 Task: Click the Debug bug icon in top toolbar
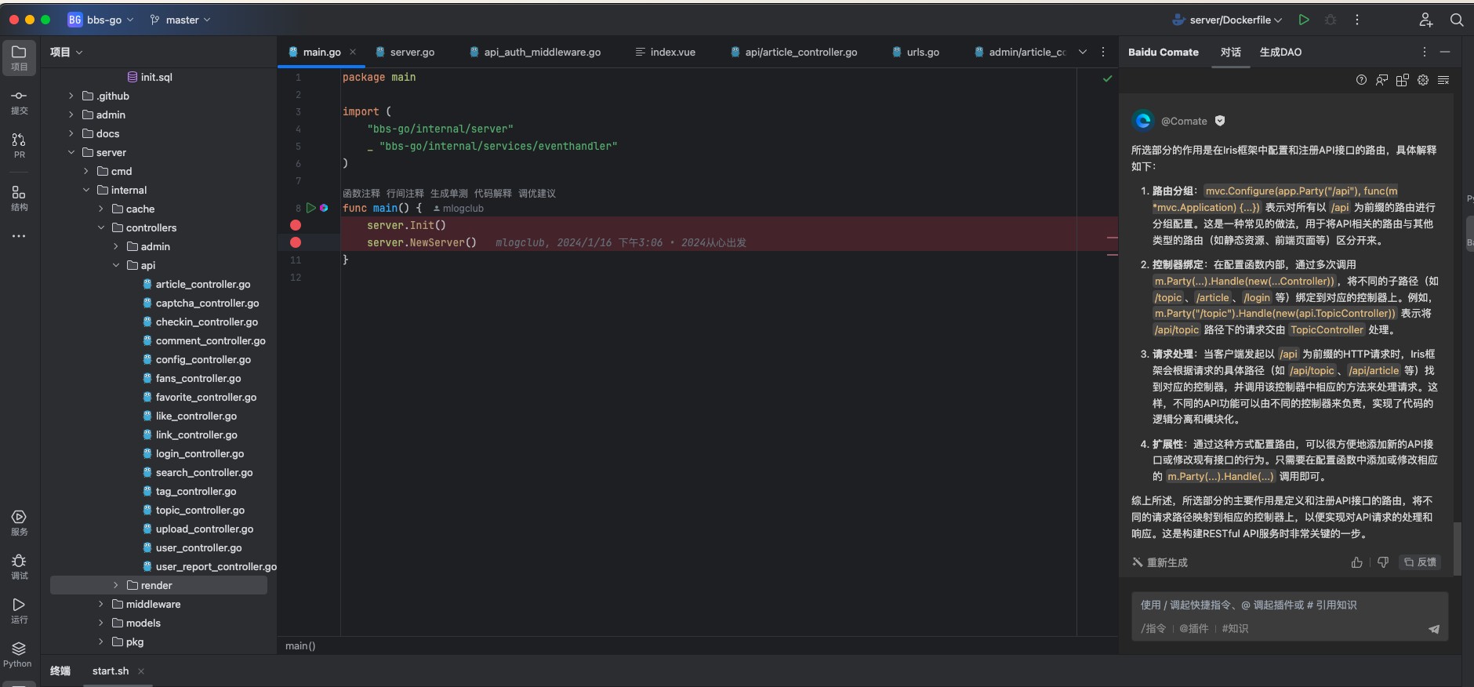click(x=1331, y=20)
